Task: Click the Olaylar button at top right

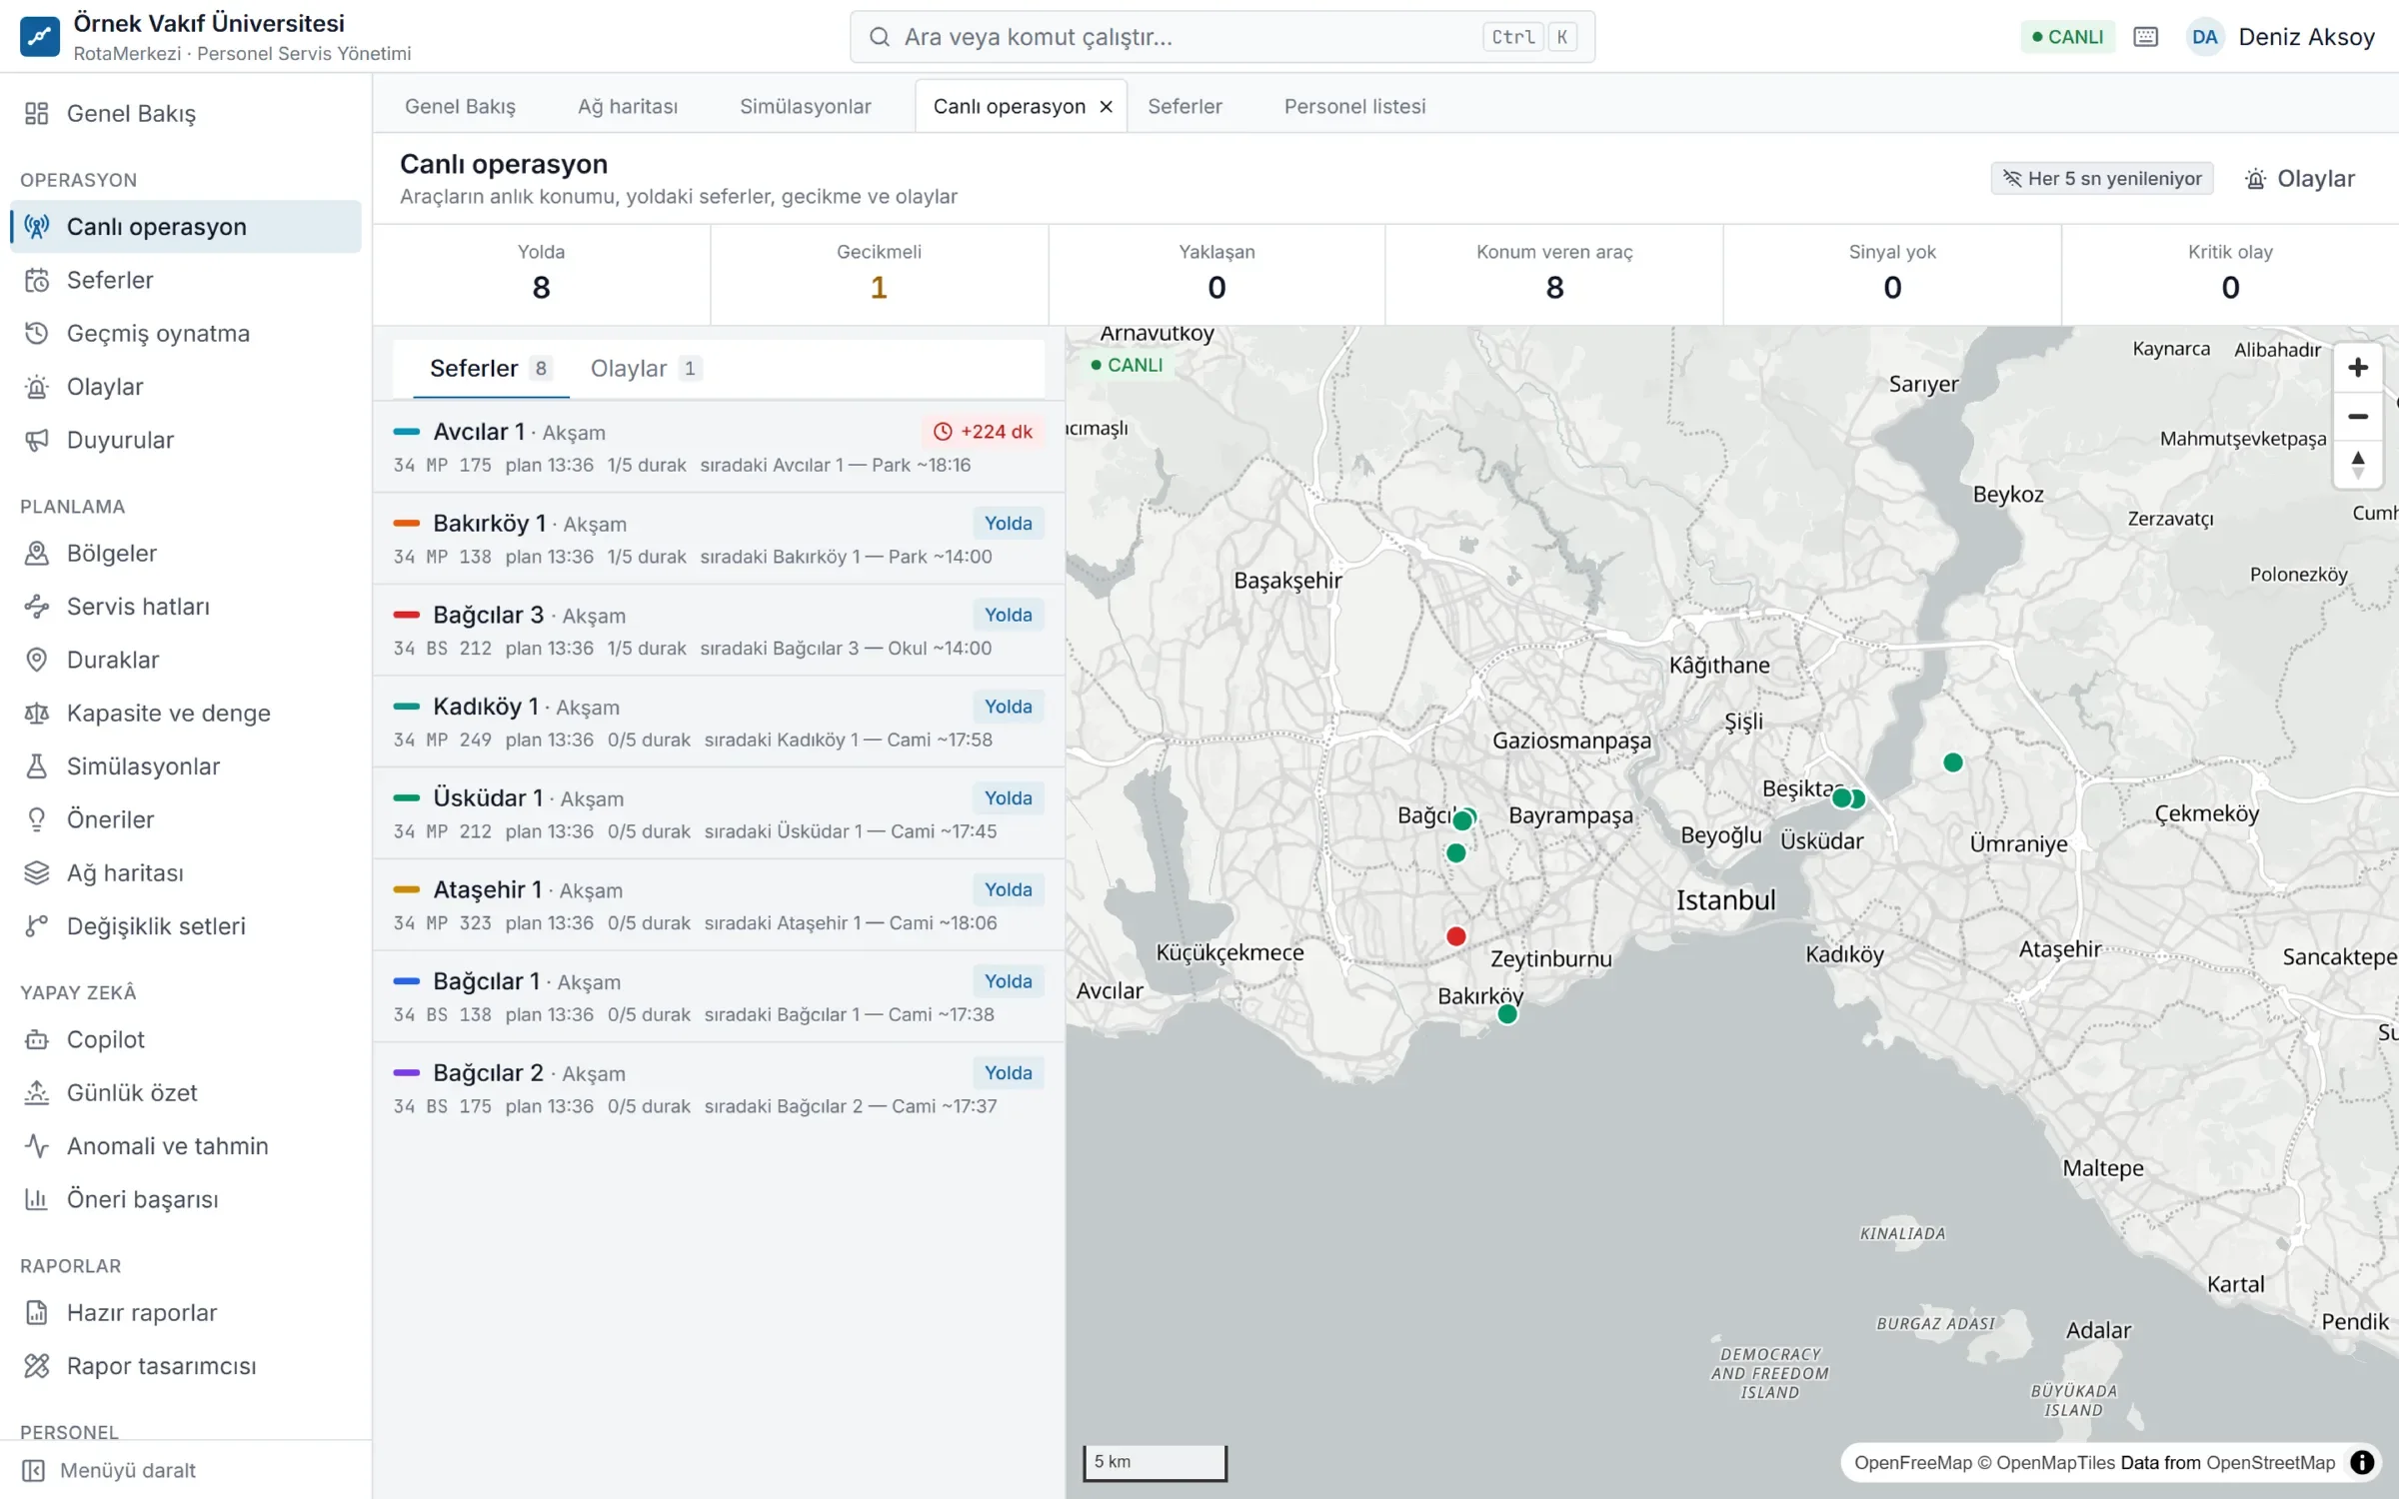Action: click(x=2300, y=179)
